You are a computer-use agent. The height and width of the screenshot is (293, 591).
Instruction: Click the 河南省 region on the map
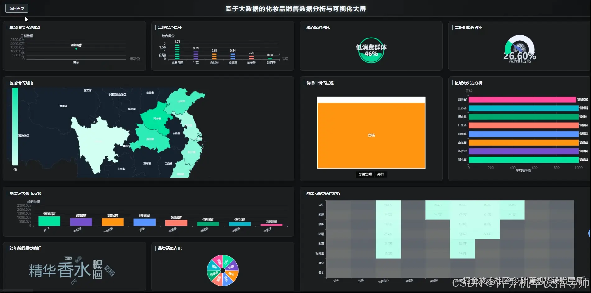pos(157,118)
